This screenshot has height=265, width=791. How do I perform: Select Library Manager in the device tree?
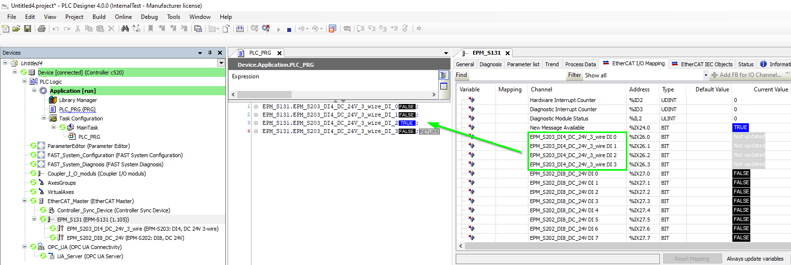coord(78,100)
